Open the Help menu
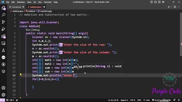 56,2
